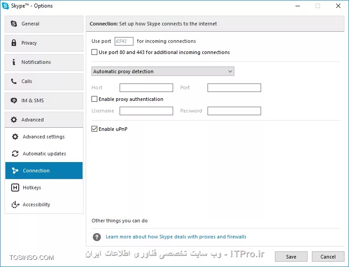The image size is (349, 267).
Task: Open the Privacy options tab
Action: (44, 43)
